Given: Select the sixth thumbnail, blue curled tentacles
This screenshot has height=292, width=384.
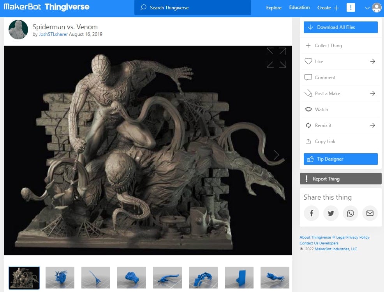Looking at the screenshot, I should (x=203, y=278).
